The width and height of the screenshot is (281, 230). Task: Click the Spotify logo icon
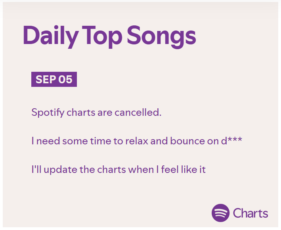tap(220, 213)
